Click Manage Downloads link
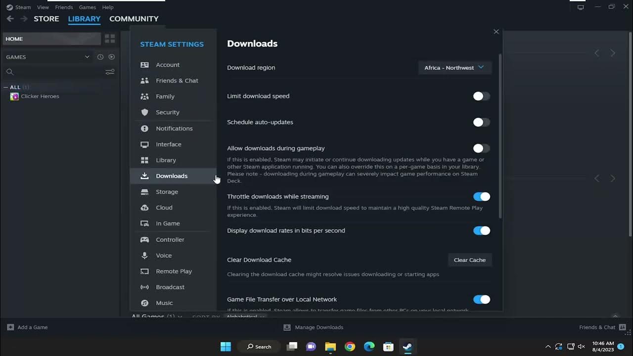Screen dimensions: 633x356 pos(314,327)
